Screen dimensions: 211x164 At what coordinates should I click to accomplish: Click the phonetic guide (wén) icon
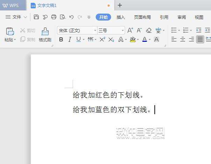coord(158,30)
